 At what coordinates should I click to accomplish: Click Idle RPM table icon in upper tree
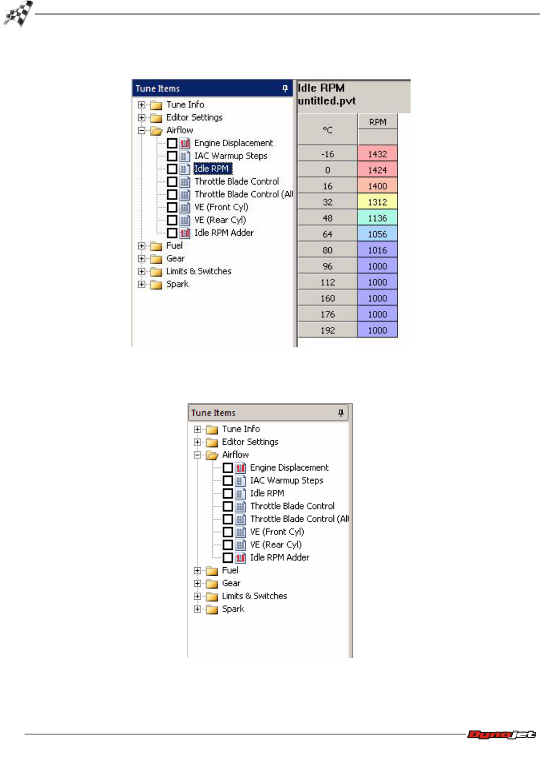point(185,169)
